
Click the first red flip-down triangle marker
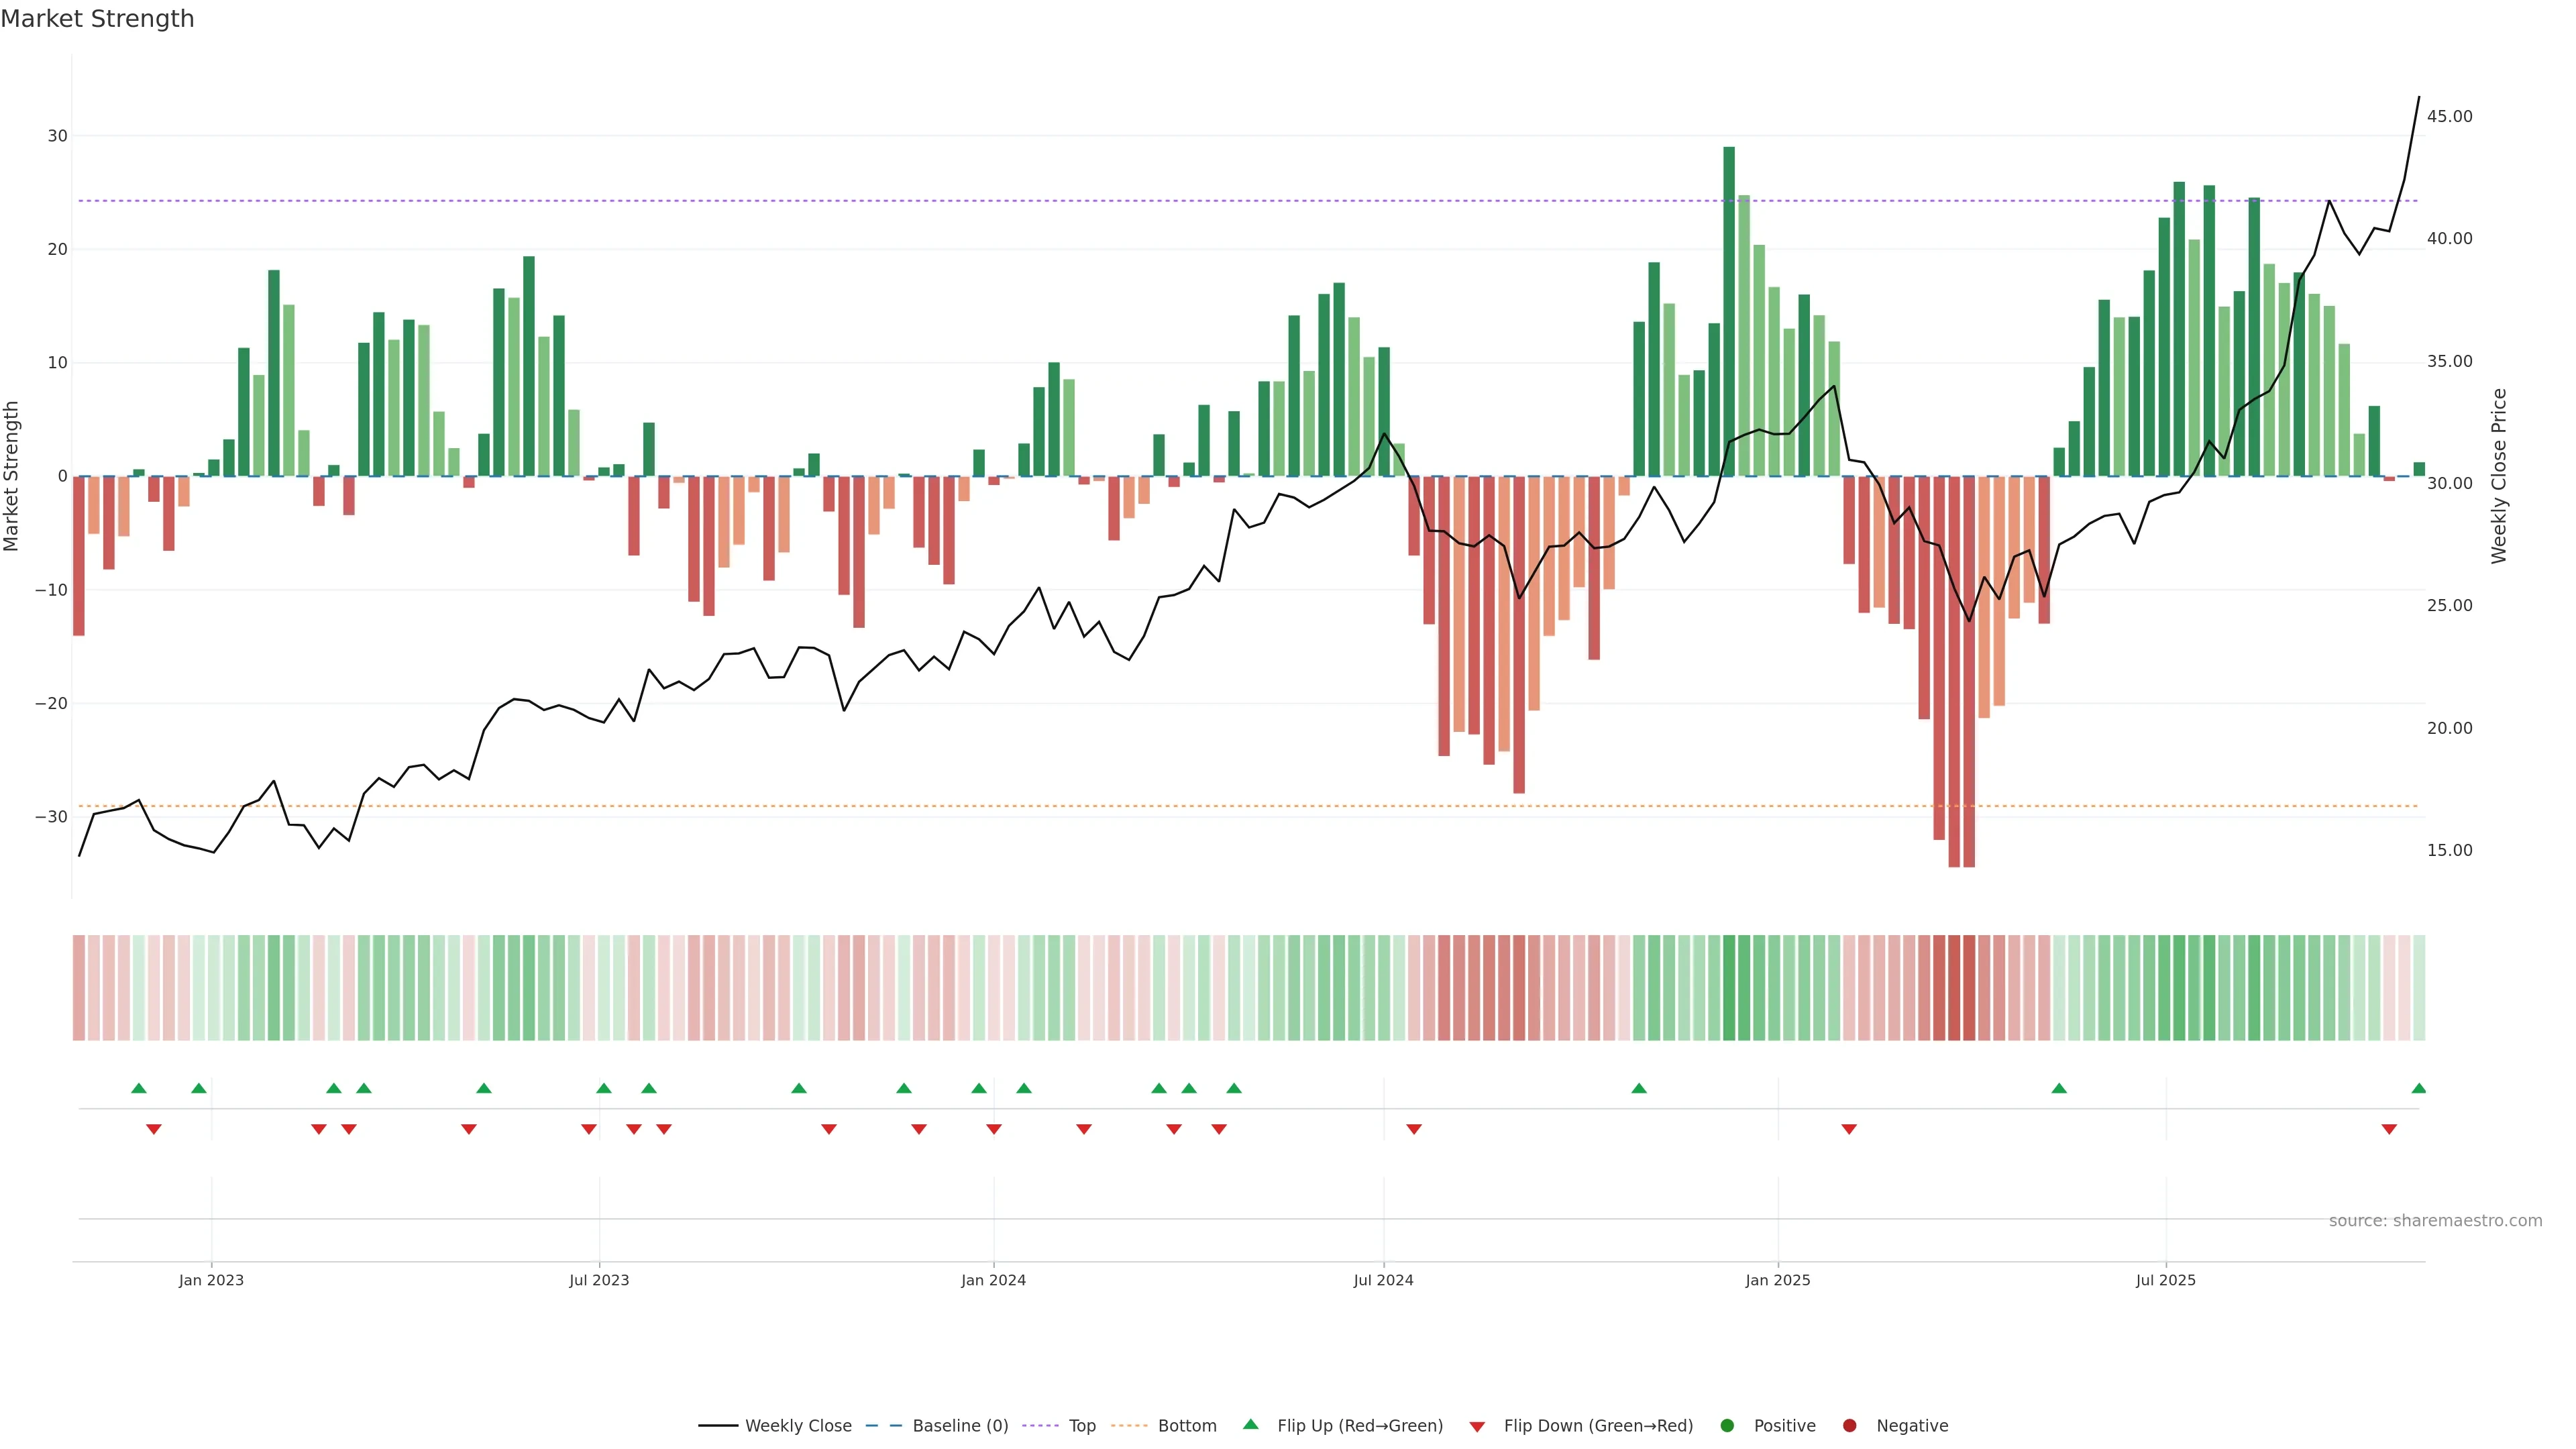154,1129
